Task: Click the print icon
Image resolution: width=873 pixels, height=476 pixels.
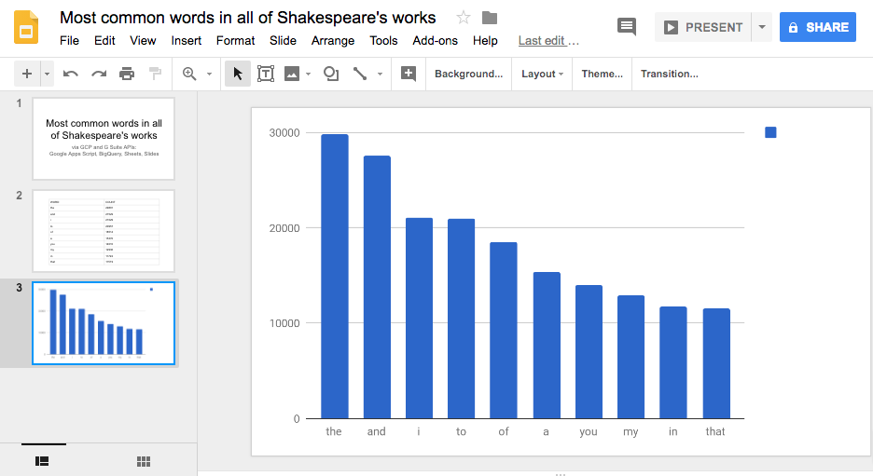Action: coord(127,74)
